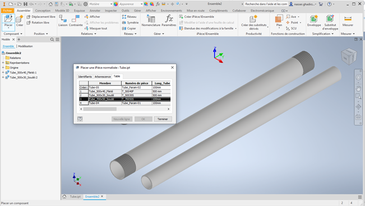Click the Enveloppe simplification tool
The height and width of the screenshot is (206, 365).
tap(314, 21)
